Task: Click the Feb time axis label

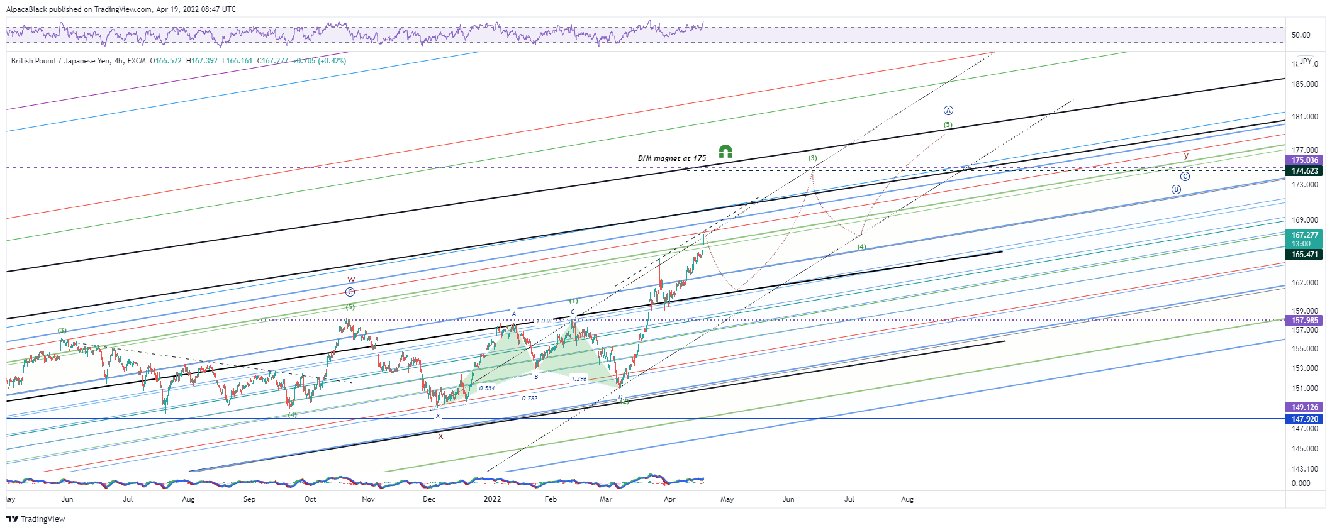Action: coord(551,499)
